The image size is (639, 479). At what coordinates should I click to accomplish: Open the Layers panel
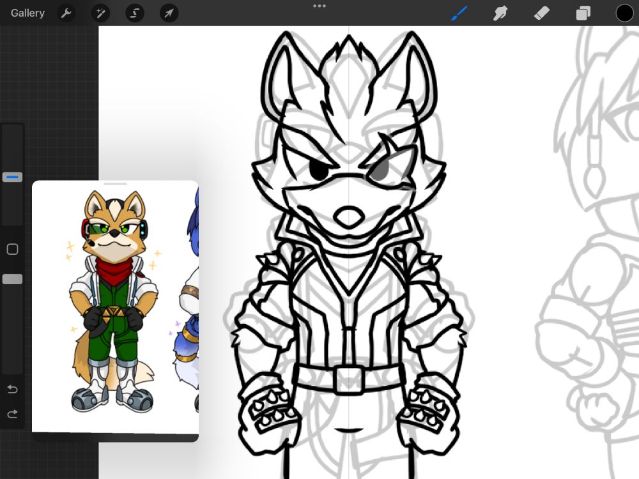(x=583, y=13)
